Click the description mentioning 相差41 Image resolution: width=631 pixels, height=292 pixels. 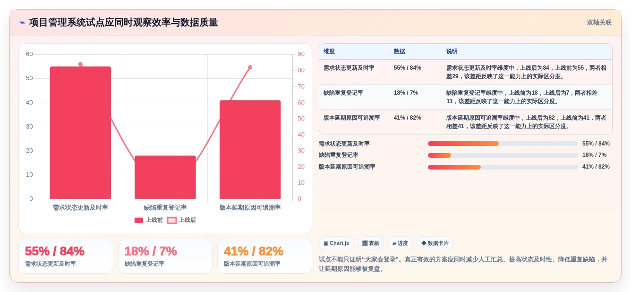527,122
